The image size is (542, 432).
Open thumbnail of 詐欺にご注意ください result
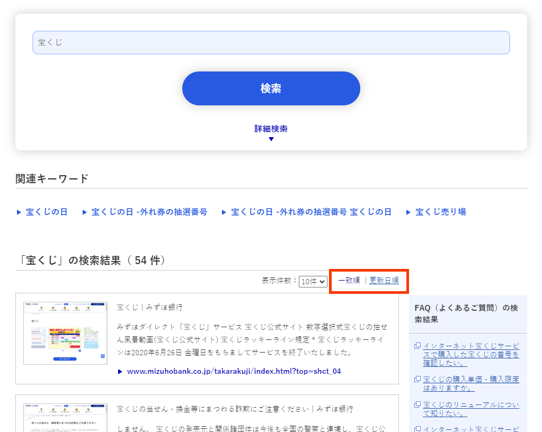[65, 418]
